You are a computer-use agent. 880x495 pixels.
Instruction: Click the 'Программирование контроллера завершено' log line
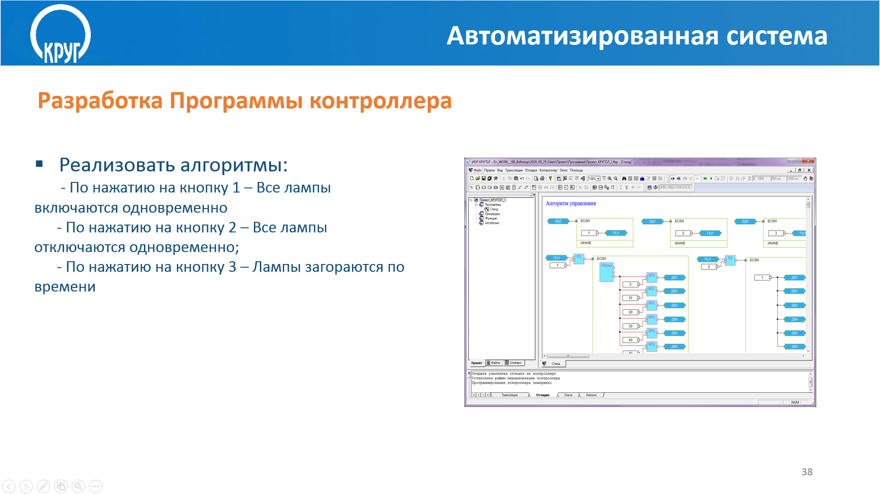[511, 383]
